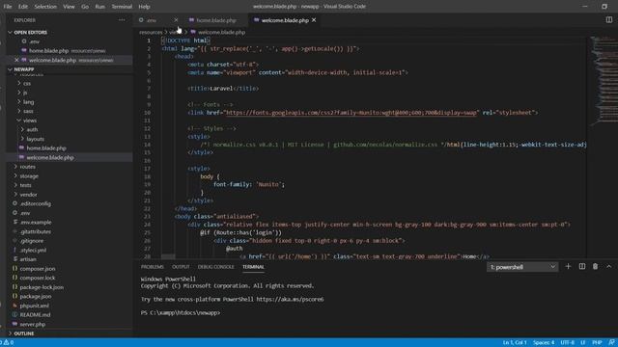The height and width of the screenshot is (347, 618).
Task: Maximize the terminal panel with chevron
Action: [x=608, y=267]
